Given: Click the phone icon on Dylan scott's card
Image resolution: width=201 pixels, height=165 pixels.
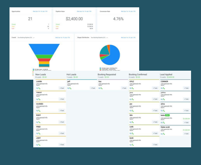Looking at the screenshot, I should (164, 134).
